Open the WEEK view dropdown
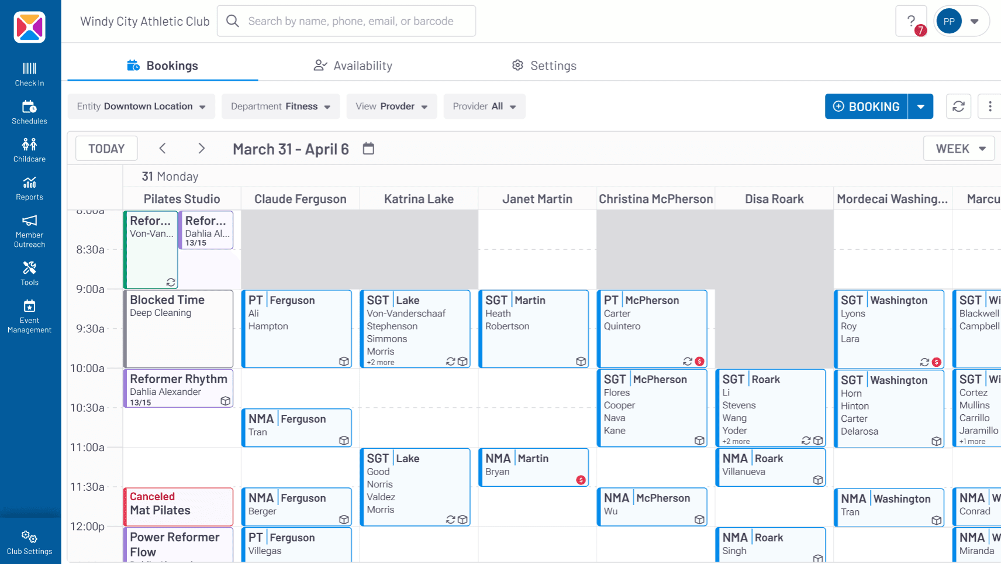The height and width of the screenshot is (564, 1001). (x=958, y=148)
